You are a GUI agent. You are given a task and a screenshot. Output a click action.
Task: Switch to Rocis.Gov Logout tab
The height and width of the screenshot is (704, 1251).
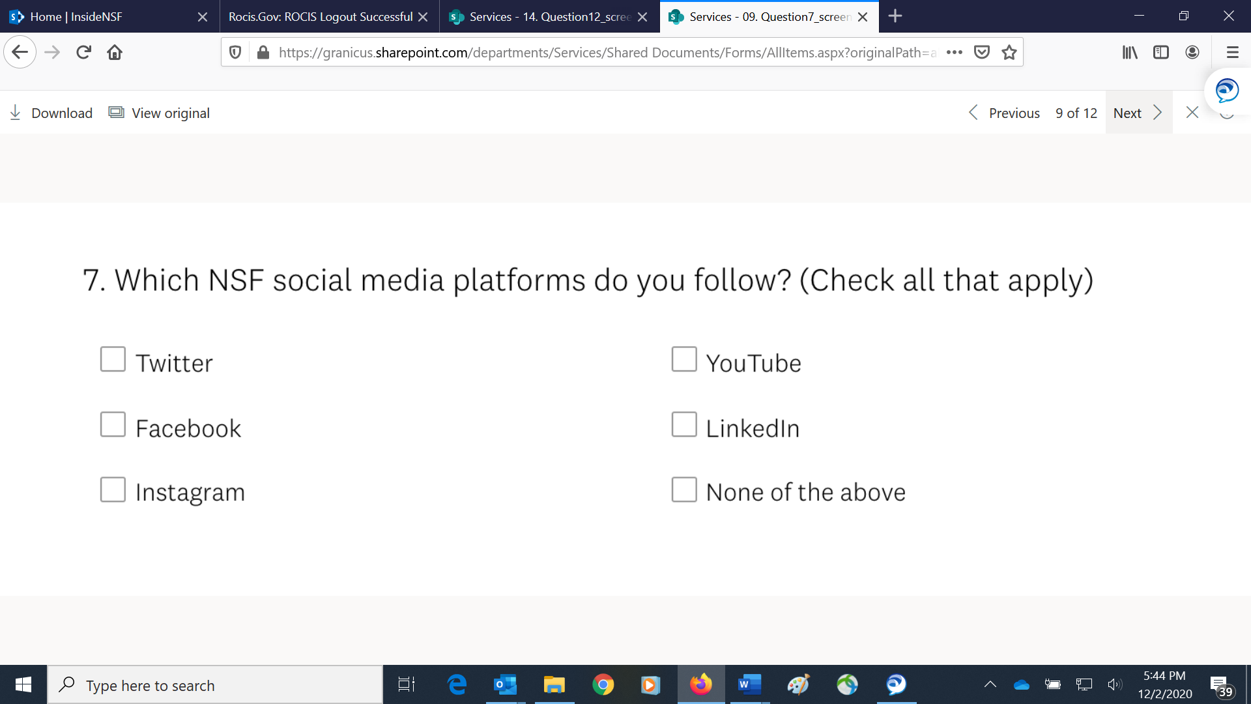[321, 16]
